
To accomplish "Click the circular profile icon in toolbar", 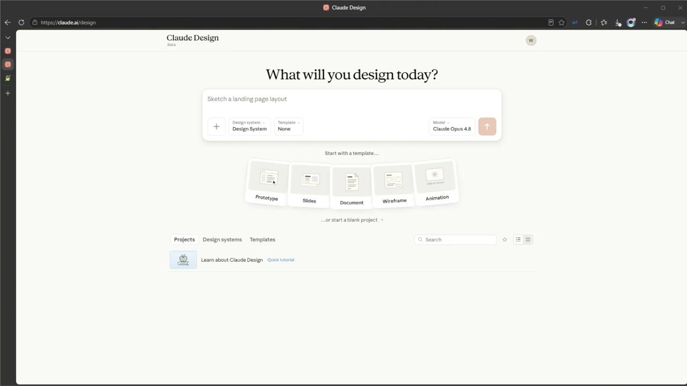I will (631, 23).
